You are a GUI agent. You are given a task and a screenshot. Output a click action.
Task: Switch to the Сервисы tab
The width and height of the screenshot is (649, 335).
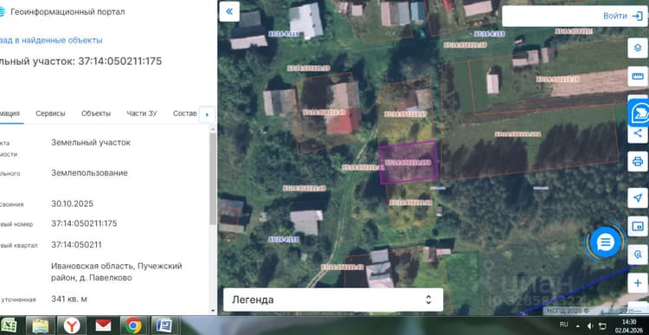point(50,113)
